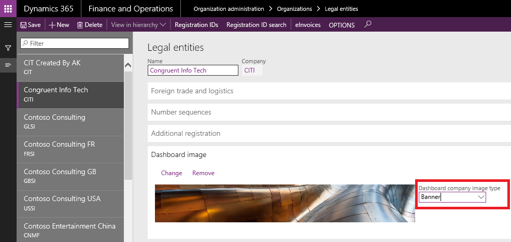Delete the selected legal entity
This screenshot has height=242, width=511.
[x=90, y=25]
